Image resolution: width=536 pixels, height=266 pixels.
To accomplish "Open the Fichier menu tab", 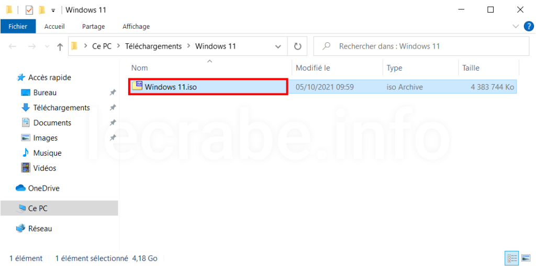I will click(x=18, y=26).
